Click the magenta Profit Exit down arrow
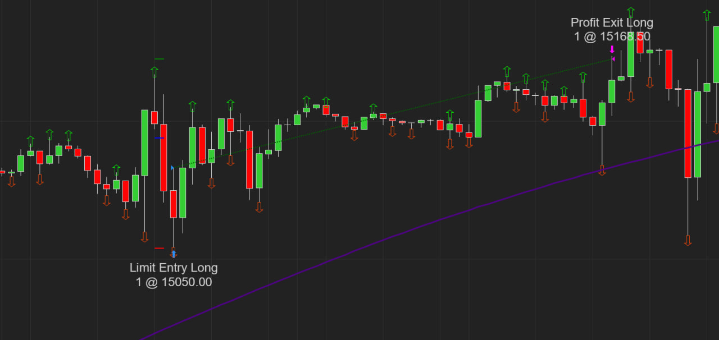This screenshot has height=340, width=719. pyautogui.click(x=612, y=49)
